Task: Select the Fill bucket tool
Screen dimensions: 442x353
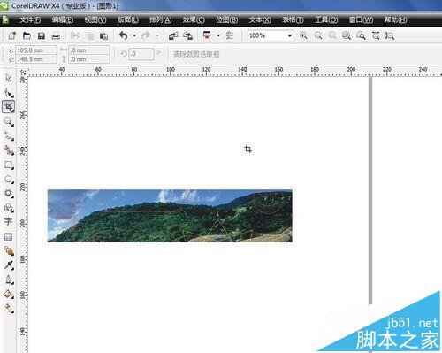Action: (8, 294)
